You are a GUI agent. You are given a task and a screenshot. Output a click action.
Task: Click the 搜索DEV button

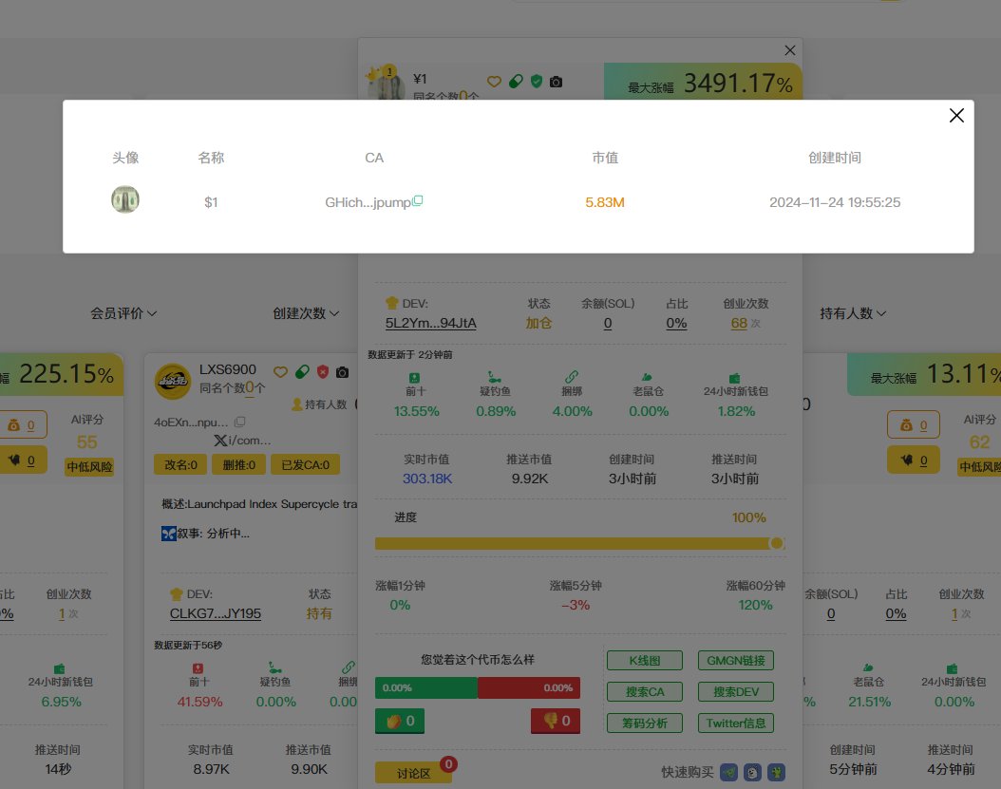click(x=735, y=692)
